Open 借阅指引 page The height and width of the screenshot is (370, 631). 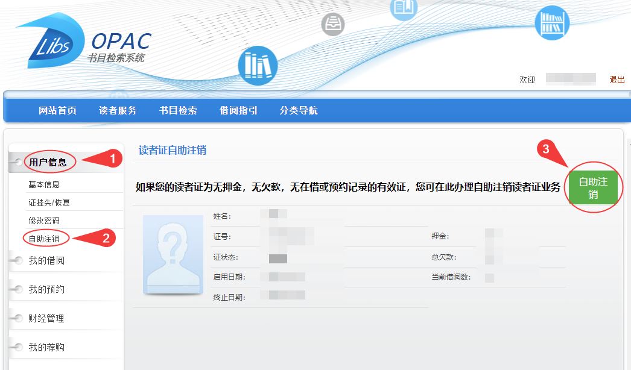click(238, 110)
